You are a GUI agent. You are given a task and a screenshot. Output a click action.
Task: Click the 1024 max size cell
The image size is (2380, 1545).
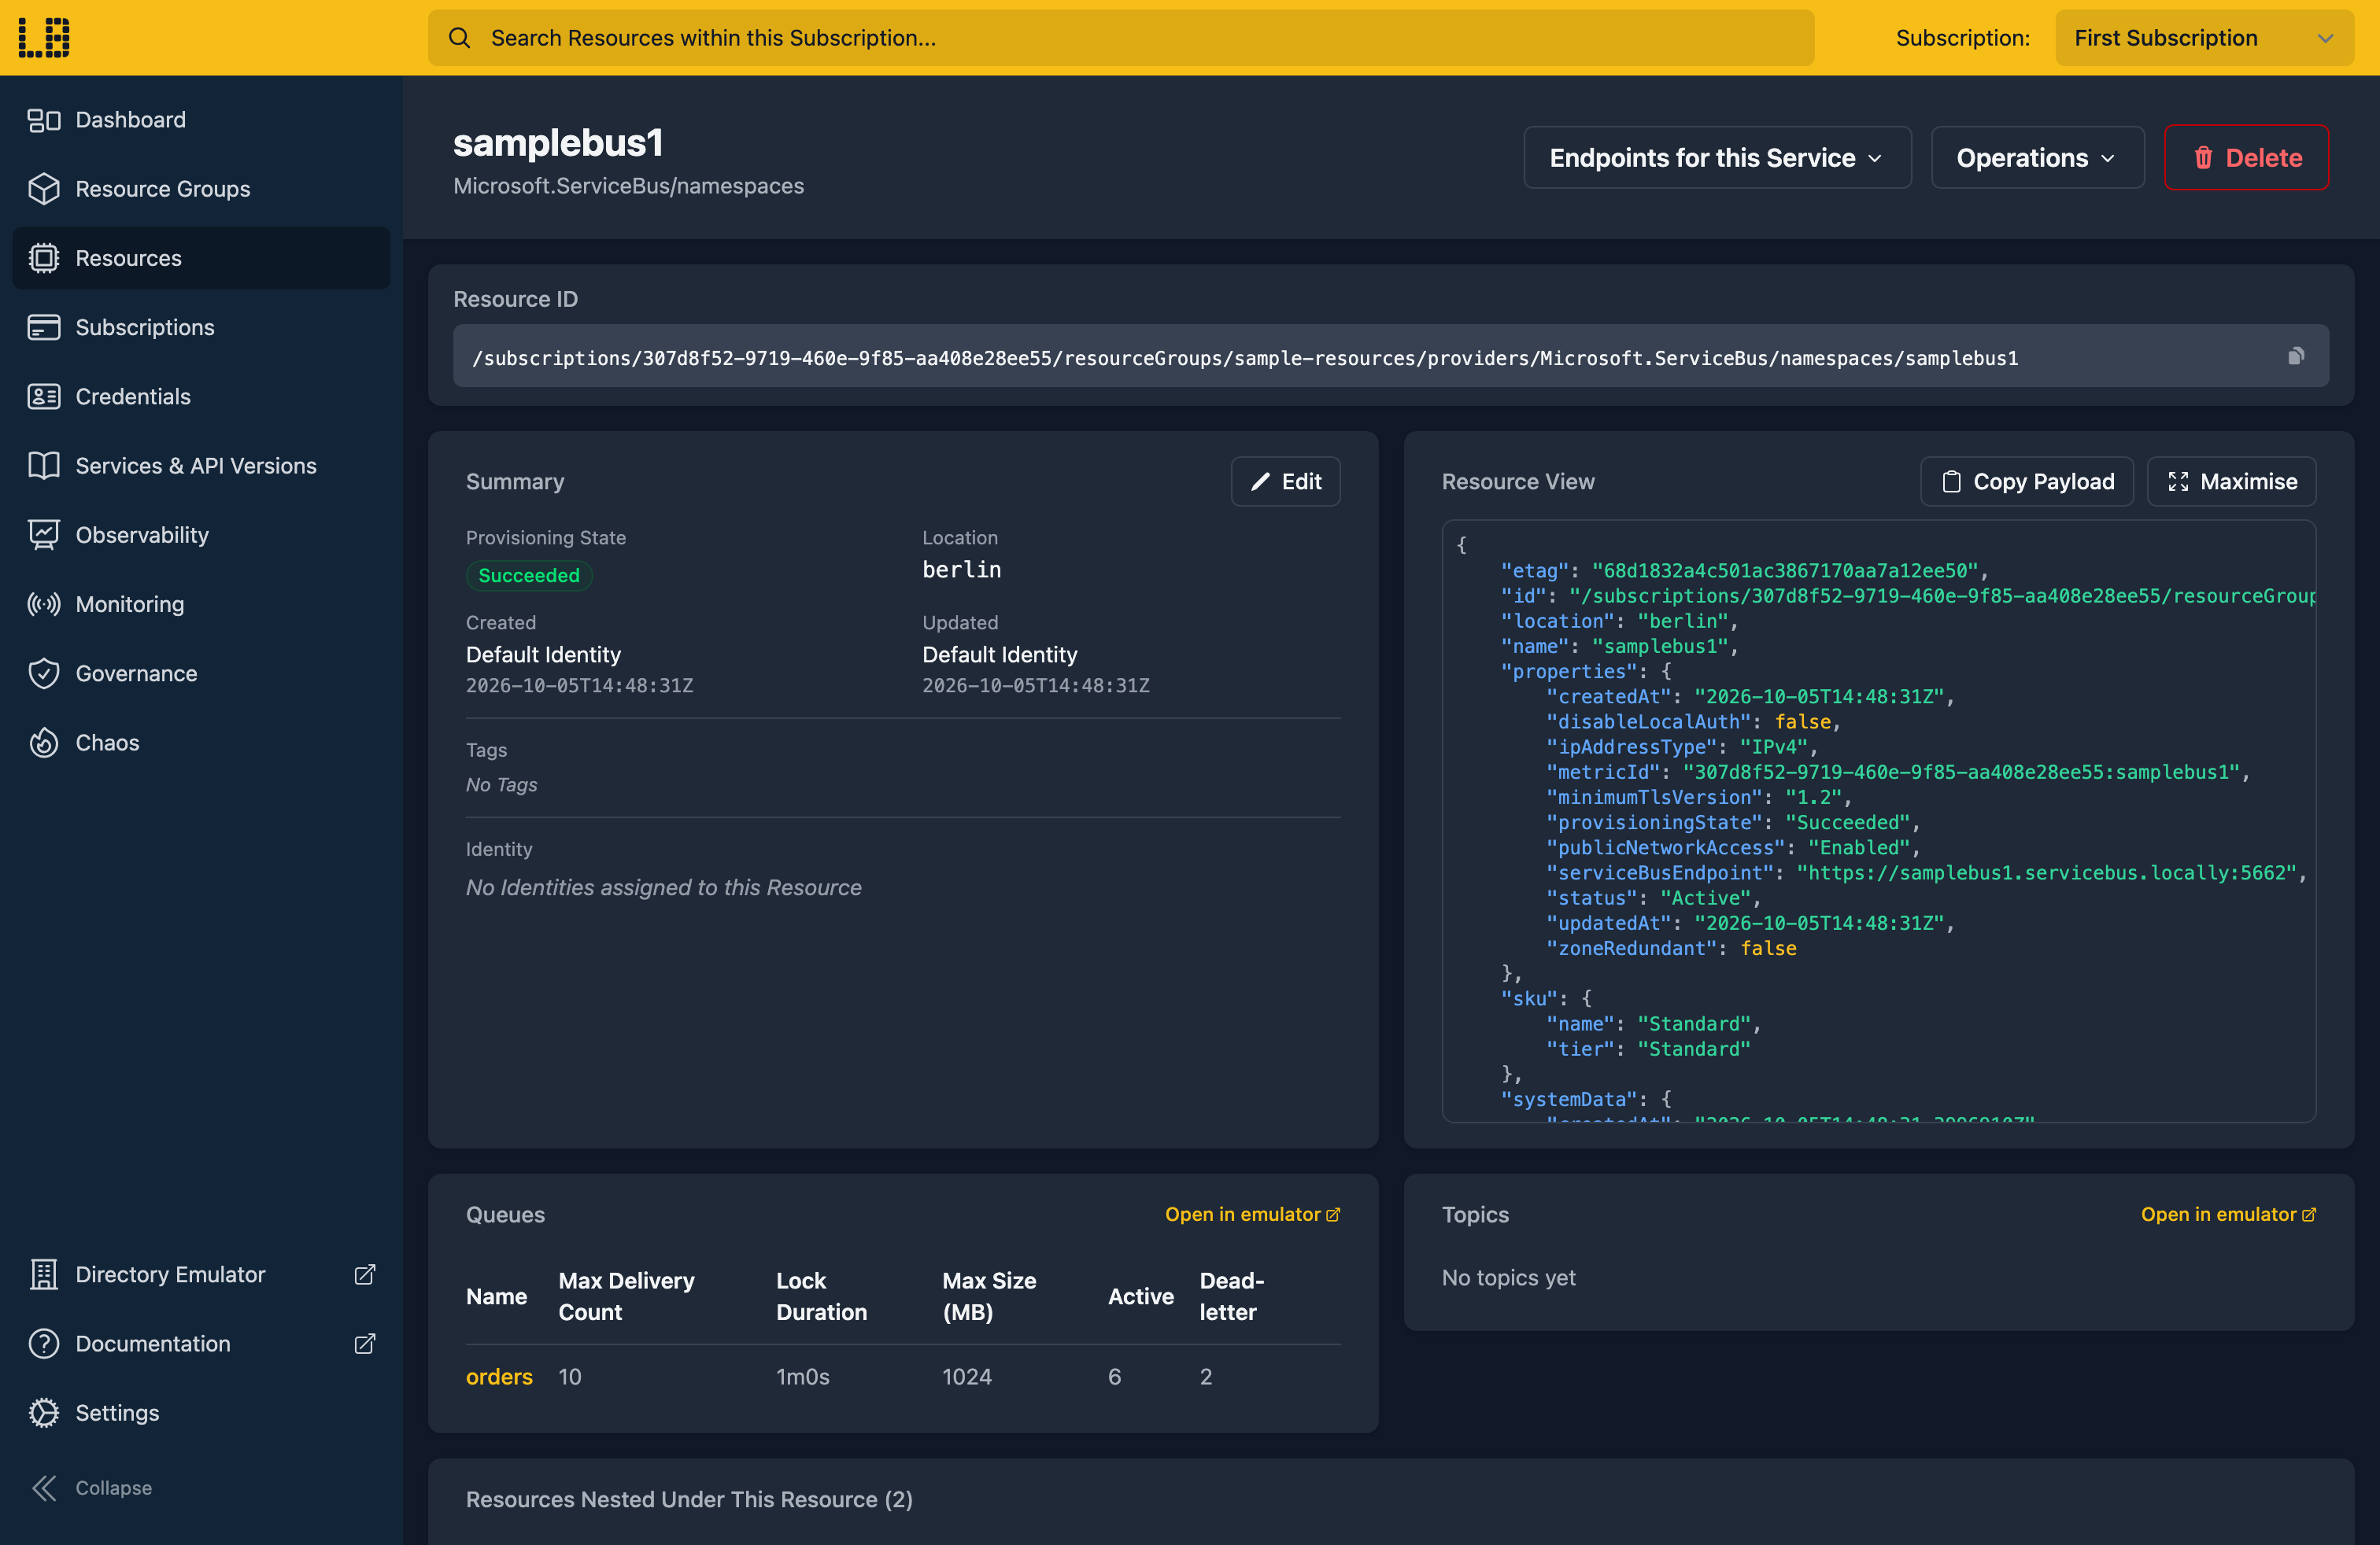pos(967,1376)
